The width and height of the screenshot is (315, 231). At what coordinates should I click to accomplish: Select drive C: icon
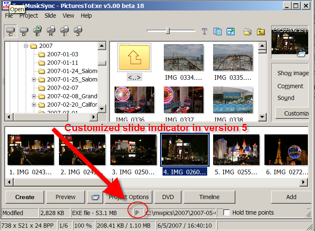[11, 31]
